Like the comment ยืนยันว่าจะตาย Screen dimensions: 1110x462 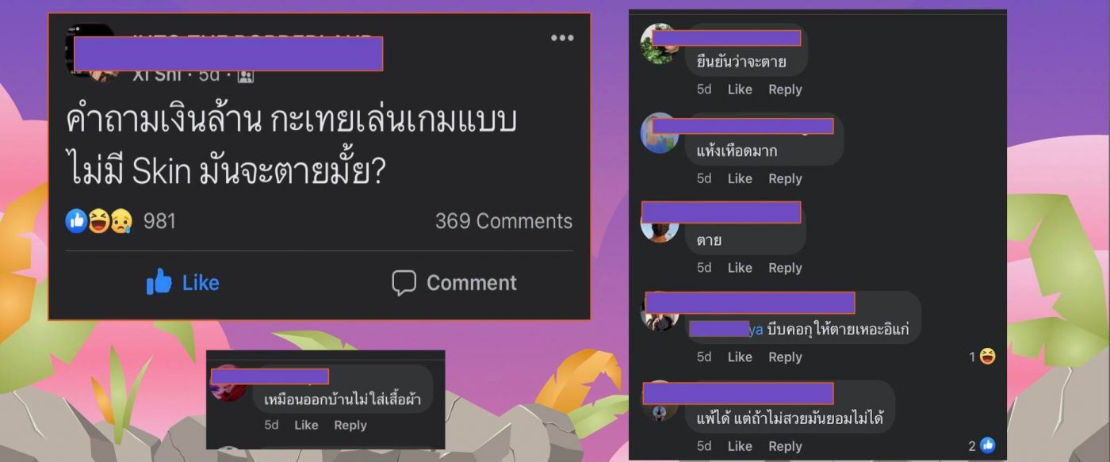[x=740, y=90]
